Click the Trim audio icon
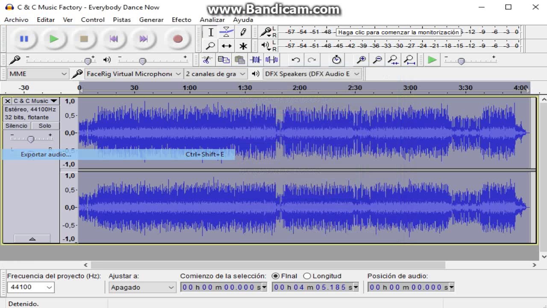 coord(256,60)
